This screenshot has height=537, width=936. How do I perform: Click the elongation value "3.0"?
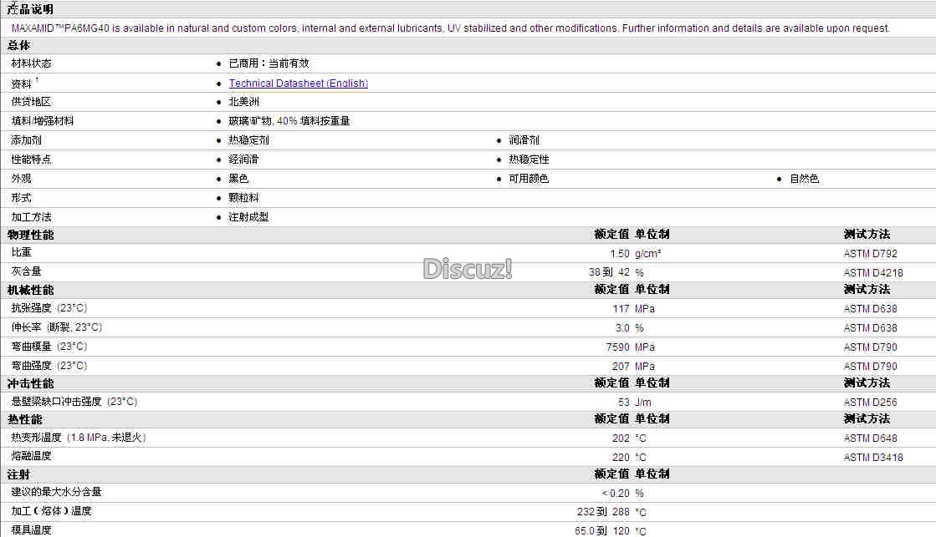coord(622,328)
